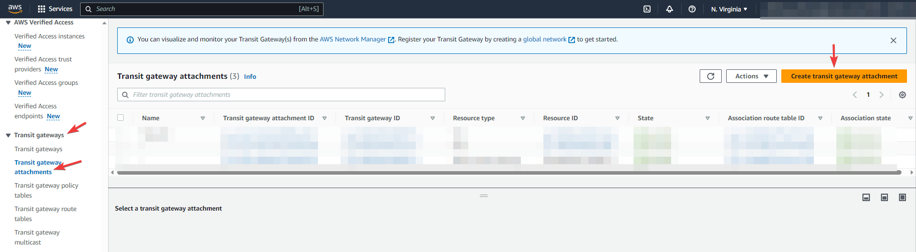Sort by Transit gateway attachment ID
Image resolution: width=916 pixels, height=252 pixels.
(x=325, y=118)
